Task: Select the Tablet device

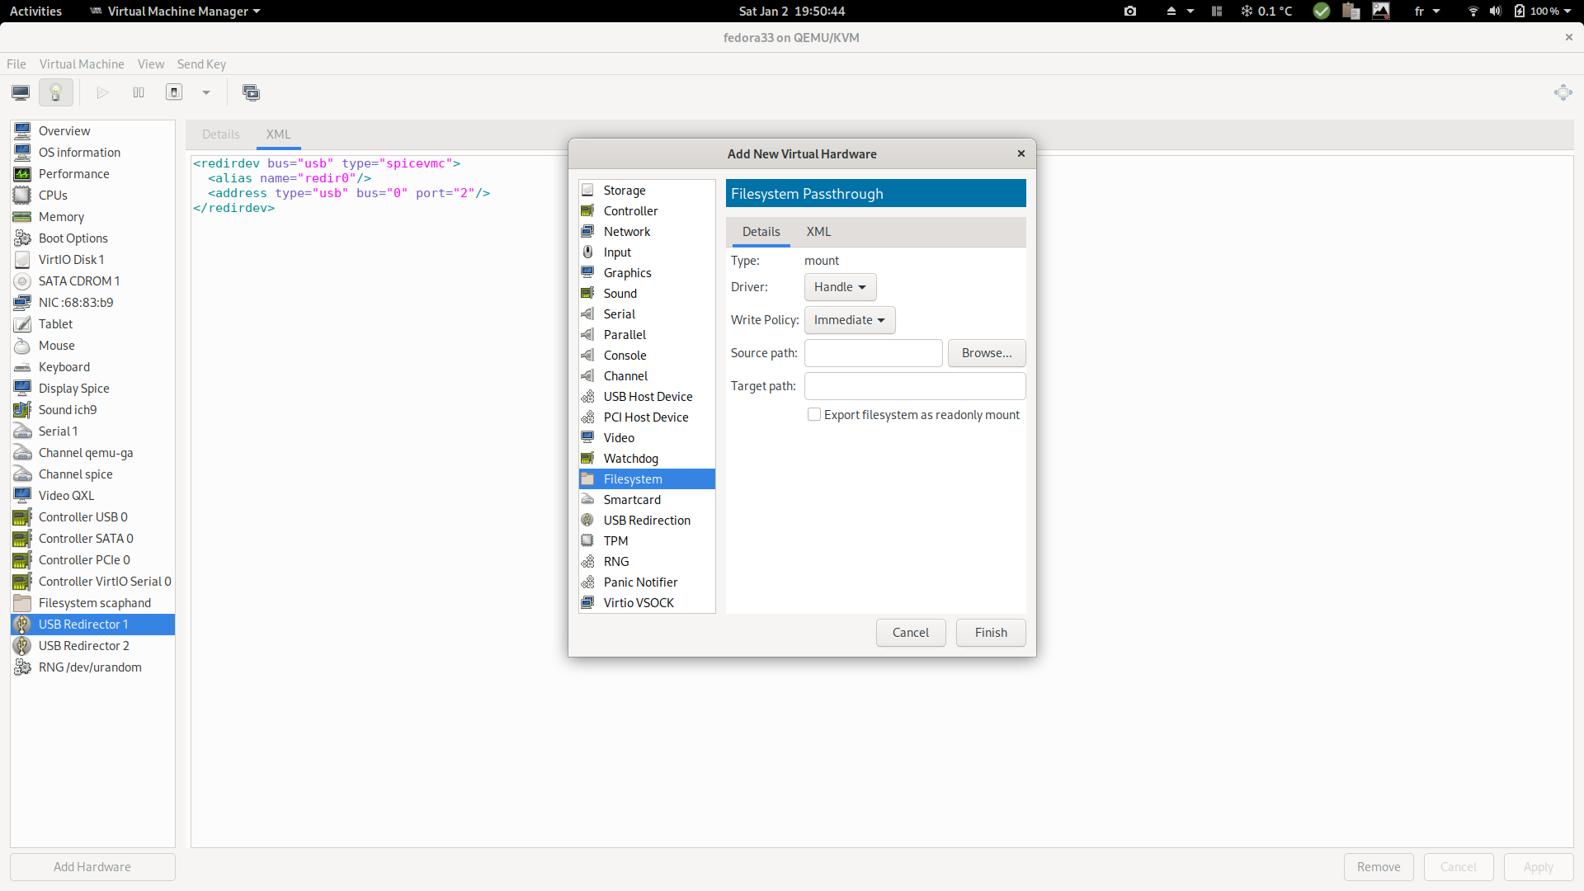Action: coord(92,323)
